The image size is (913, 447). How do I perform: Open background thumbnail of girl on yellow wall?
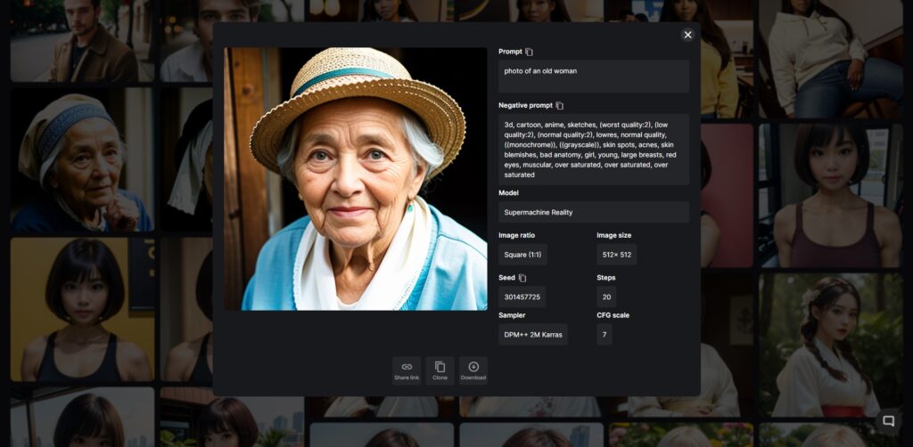(x=82, y=309)
